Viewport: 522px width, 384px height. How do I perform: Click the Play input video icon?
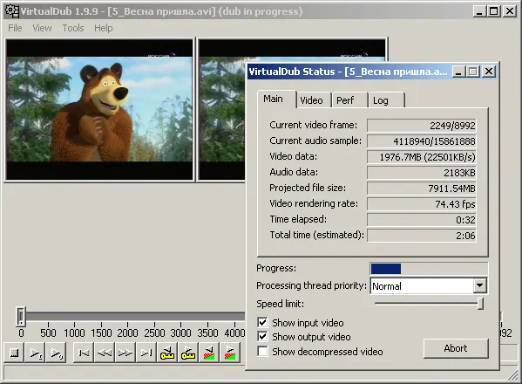(35, 353)
